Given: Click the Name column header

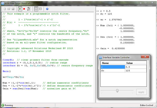Looking at the screenshot, I should click(113, 63).
